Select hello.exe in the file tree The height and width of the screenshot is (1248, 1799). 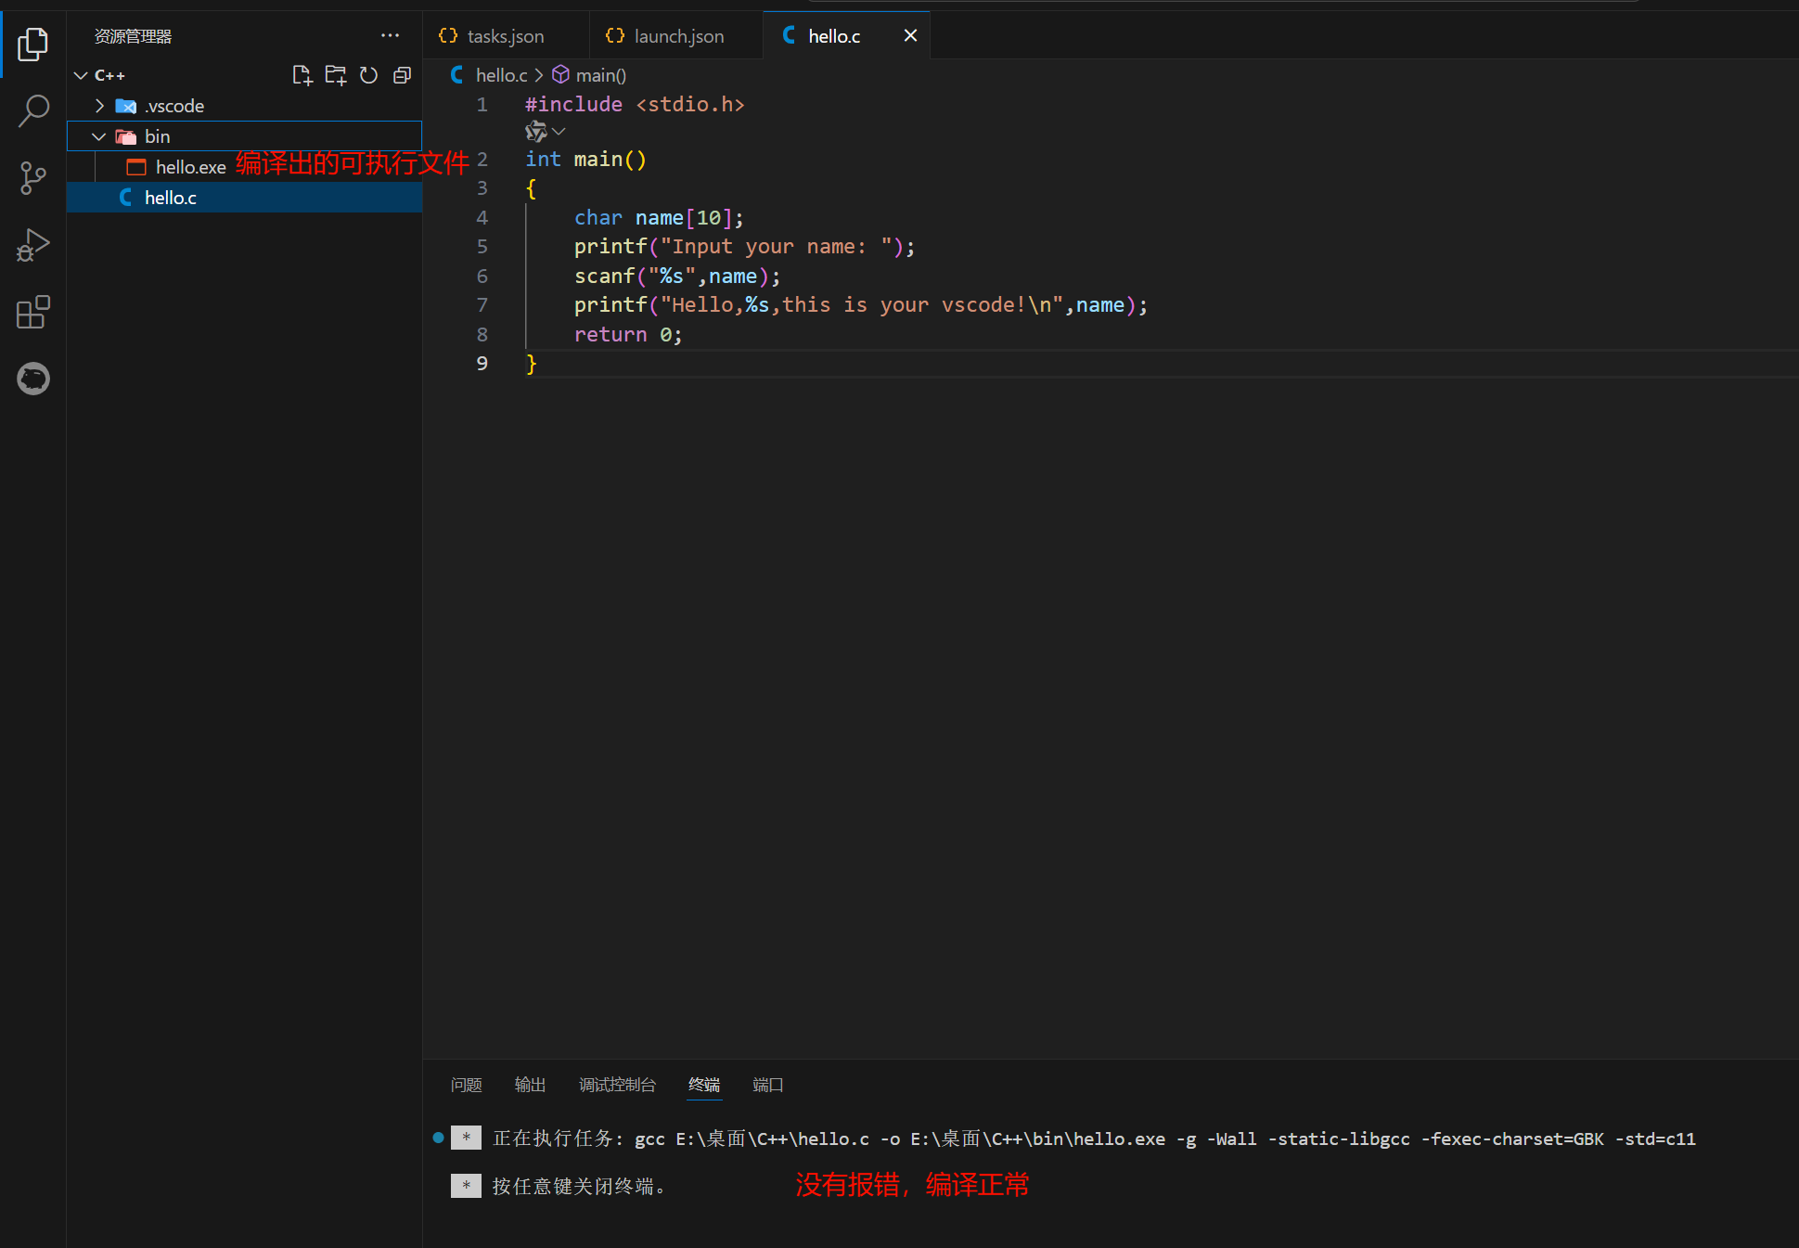tap(190, 167)
